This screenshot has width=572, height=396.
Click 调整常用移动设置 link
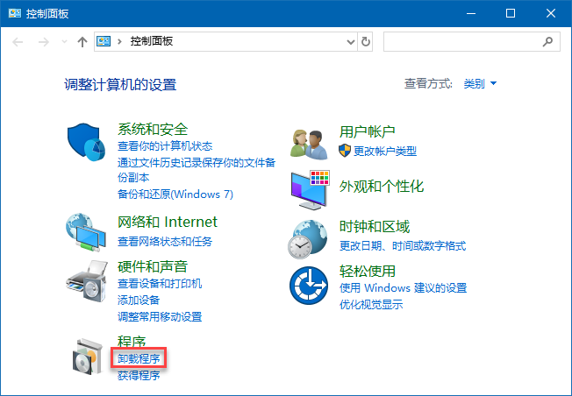(x=160, y=316)
